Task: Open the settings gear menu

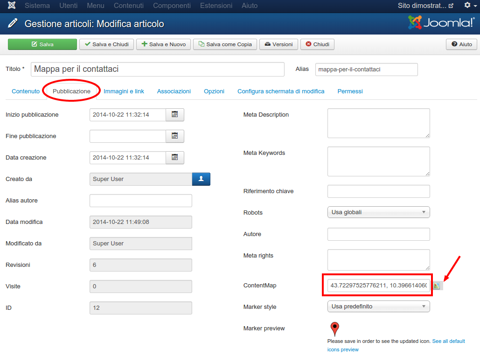Action: pyautogui.click(x=467, y=6)
